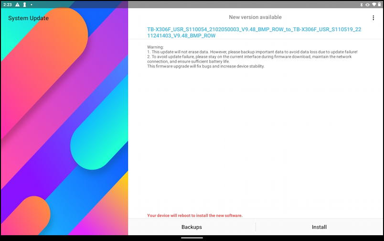The width and height of the screenshot is (384, 241).
Task: Tap the clock showing 2:23
Action: pos(7,5)
